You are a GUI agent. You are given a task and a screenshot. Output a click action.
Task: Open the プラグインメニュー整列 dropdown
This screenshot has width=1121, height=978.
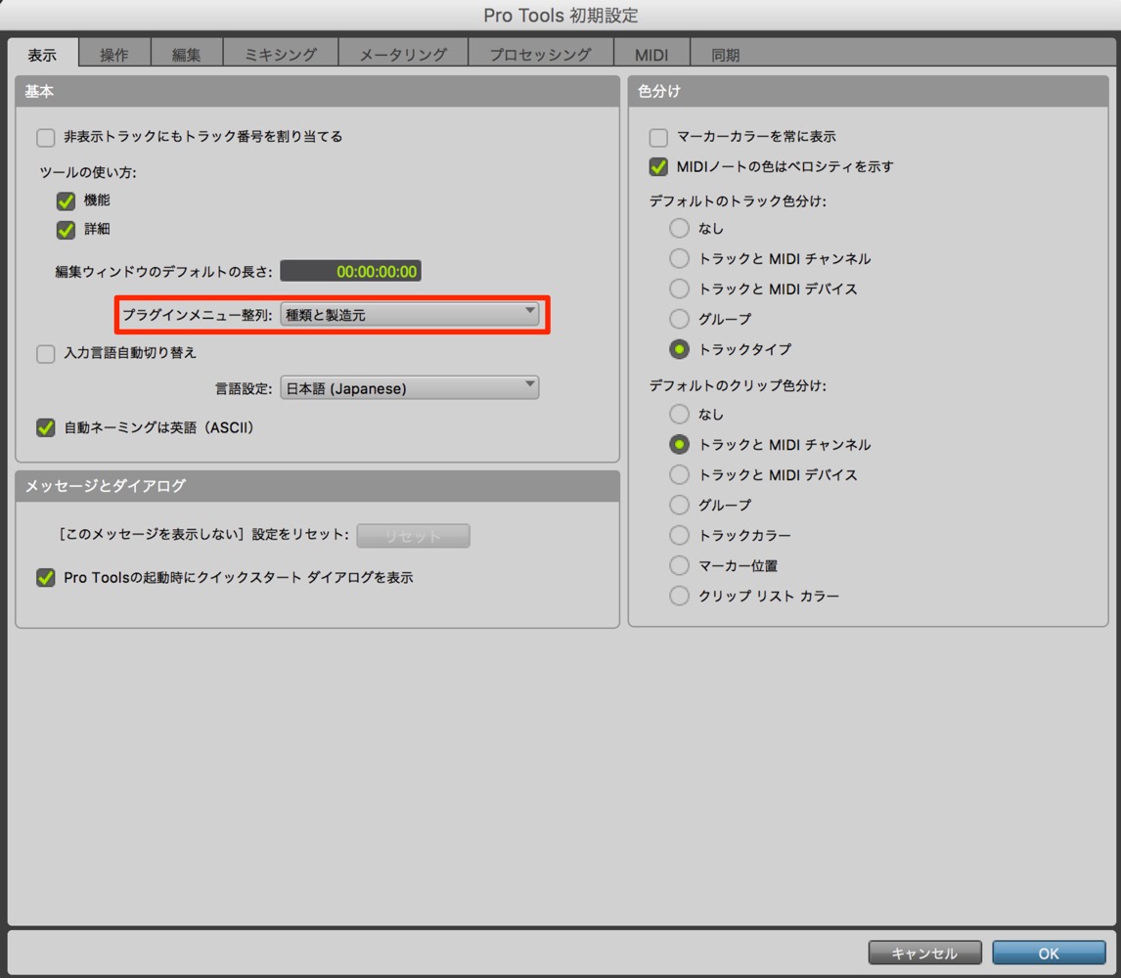point(410,315)
